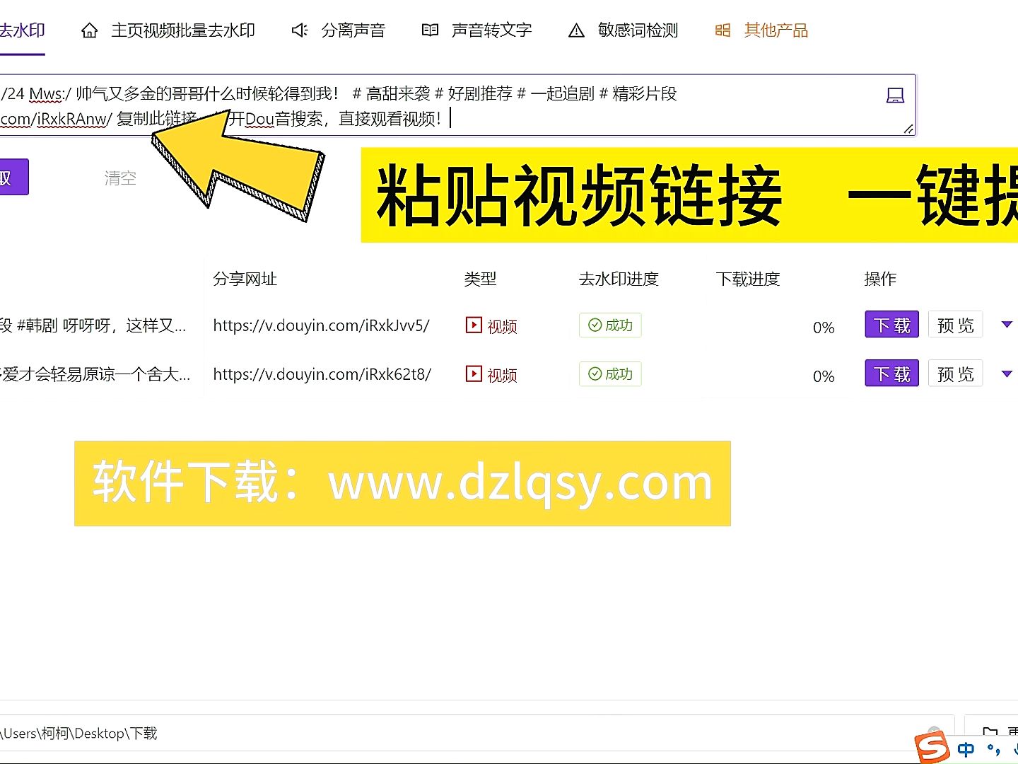Open the 主页视频批量去水印 tab
The height and width of the screenshot is (764, 1018).
(168, 30)
